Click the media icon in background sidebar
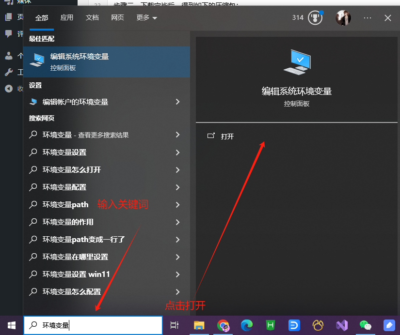400x335 pixels. tap(9, 2)
